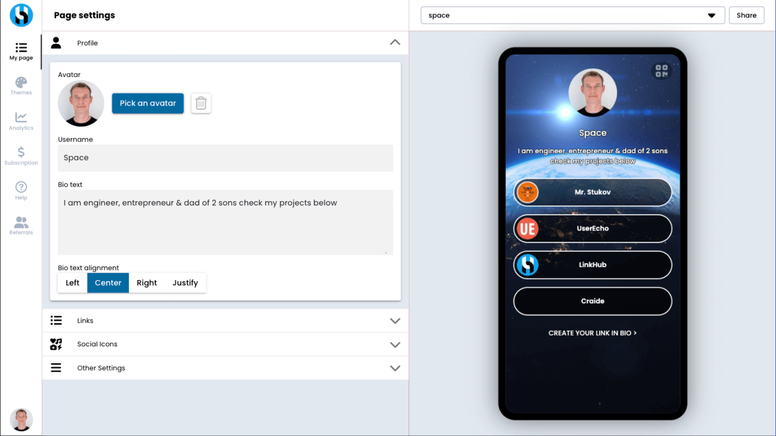Open the Subscription page
Screen dimensions: 776x436
pyautogui.click(x=21, y=156)
